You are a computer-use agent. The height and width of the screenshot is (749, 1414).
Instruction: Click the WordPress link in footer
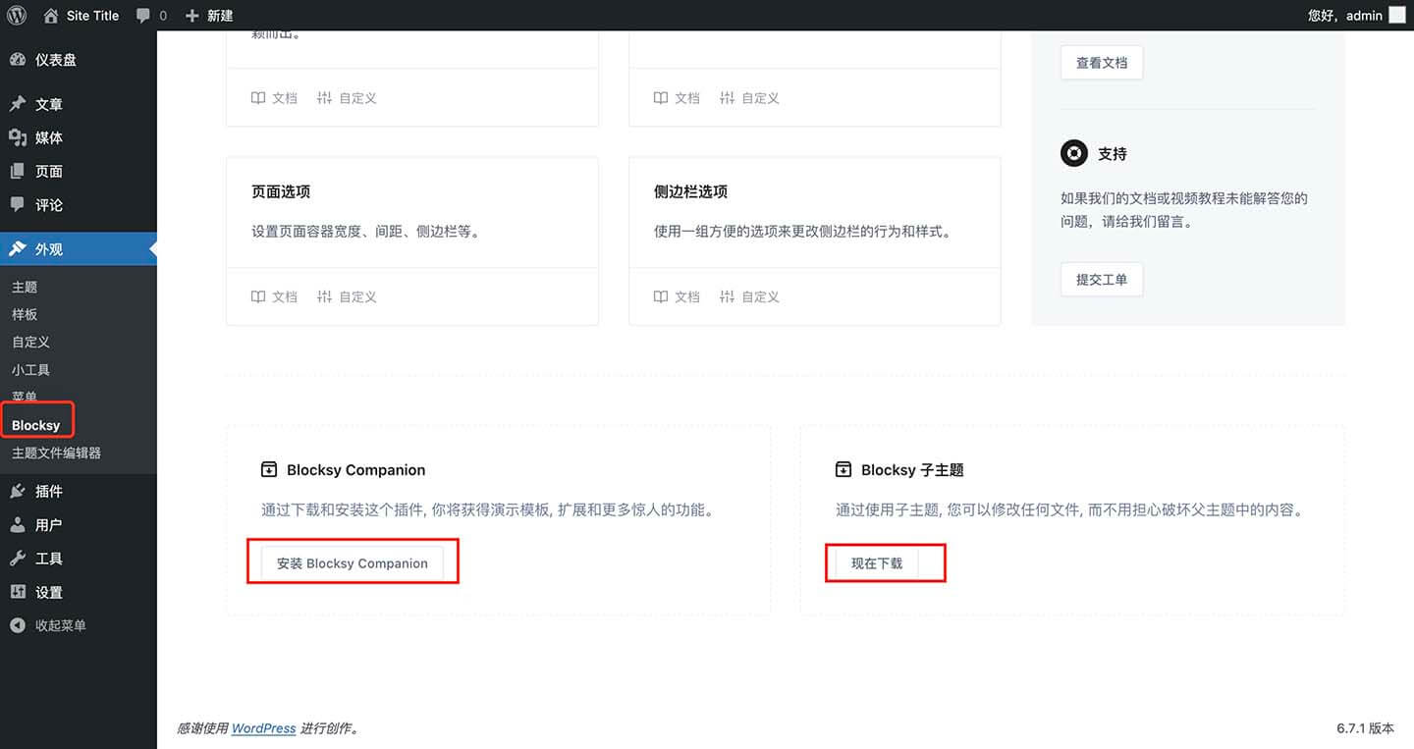[263, 728]
